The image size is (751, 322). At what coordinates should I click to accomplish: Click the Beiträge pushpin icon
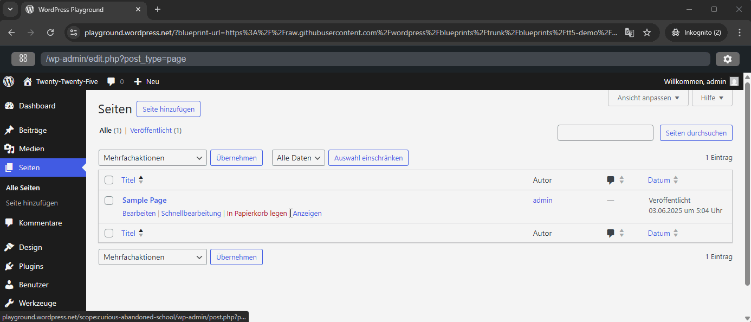point(9,130)
